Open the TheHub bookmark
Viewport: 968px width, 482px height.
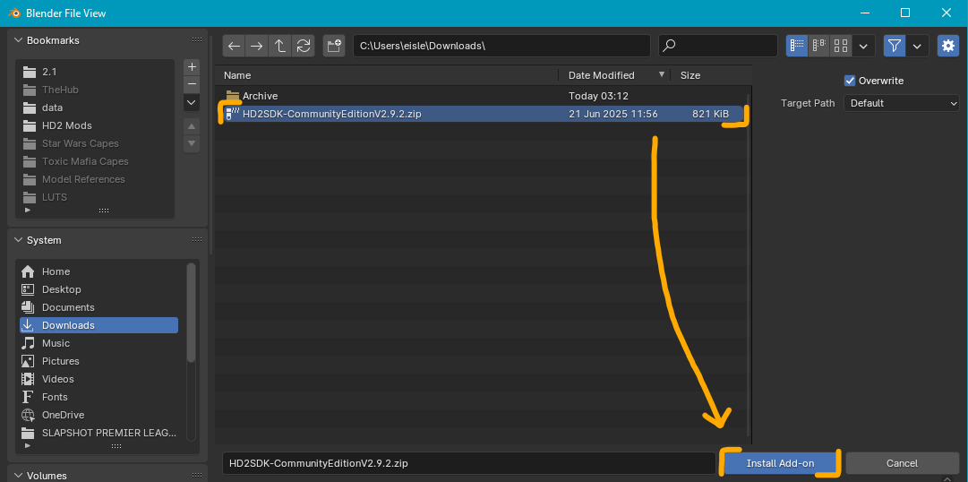point(97,90)
